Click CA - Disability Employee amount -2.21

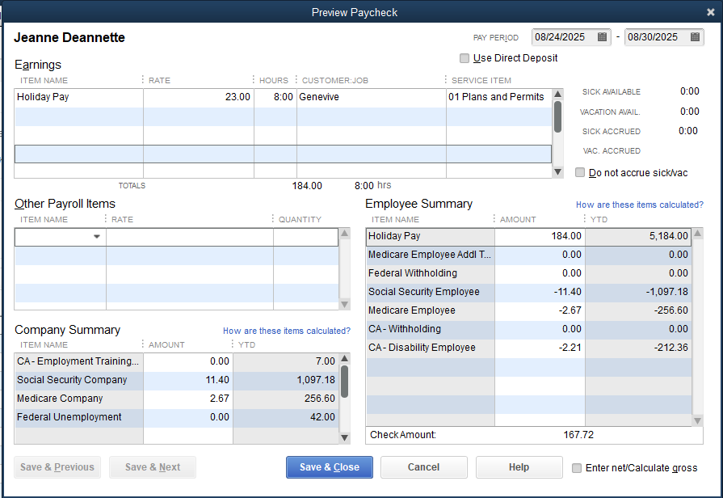(x=540, y=348)
